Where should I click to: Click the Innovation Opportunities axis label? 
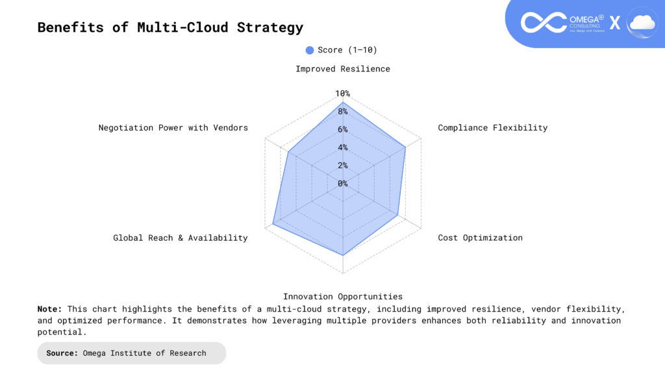click(x=343, y=297)
